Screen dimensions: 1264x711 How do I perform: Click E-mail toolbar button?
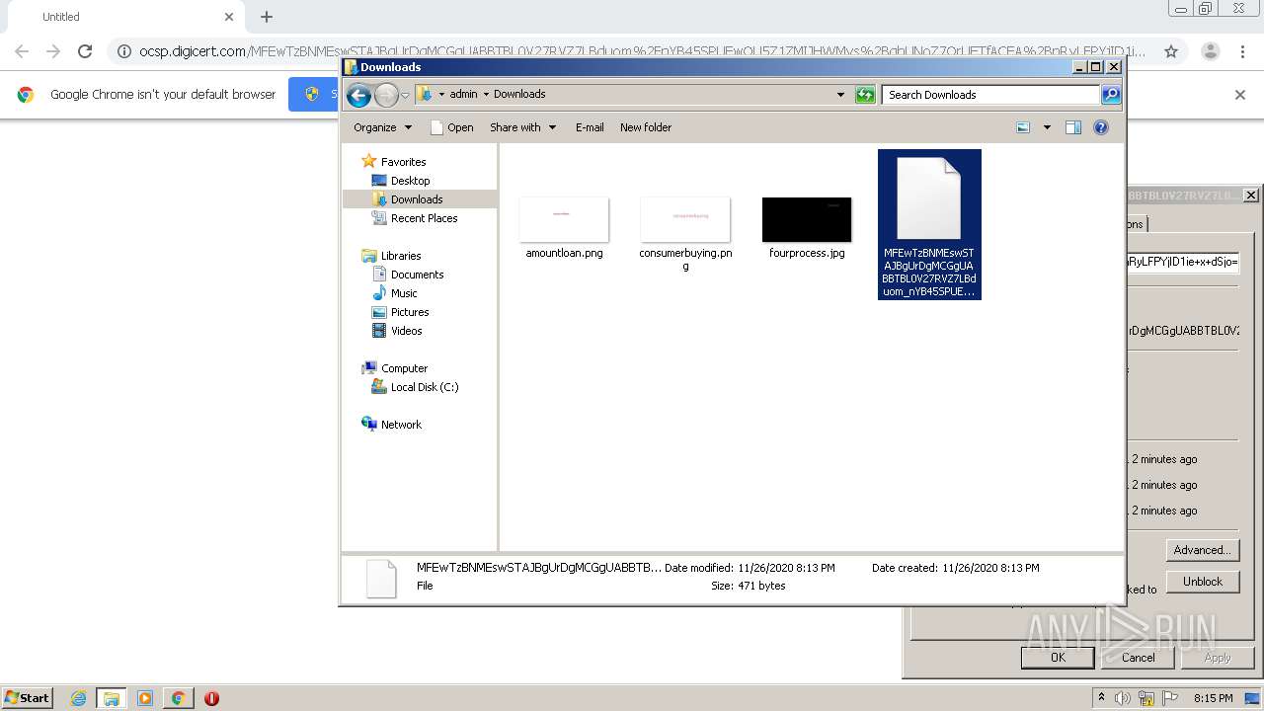pos(590,127)
